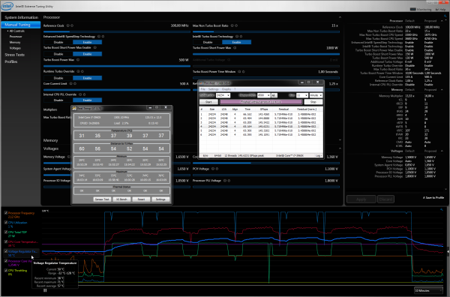Uncheck CPU Throttling in monitor list
The image size is (450, 297).
pyautogui.click(x=6, y=270)
